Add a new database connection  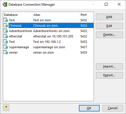(109, 17)
